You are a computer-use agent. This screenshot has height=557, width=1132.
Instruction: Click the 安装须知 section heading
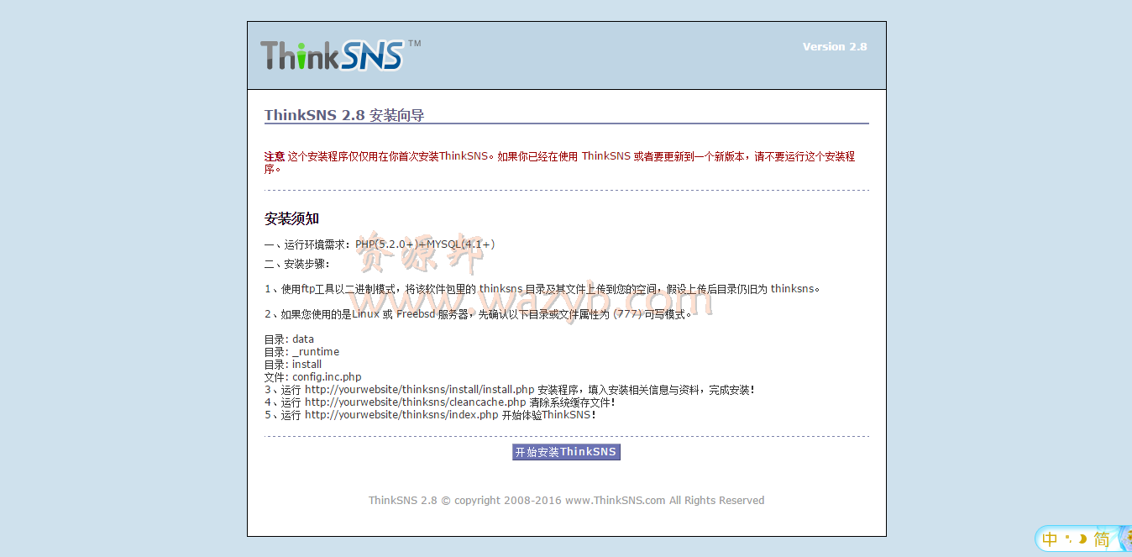(291, 218)
